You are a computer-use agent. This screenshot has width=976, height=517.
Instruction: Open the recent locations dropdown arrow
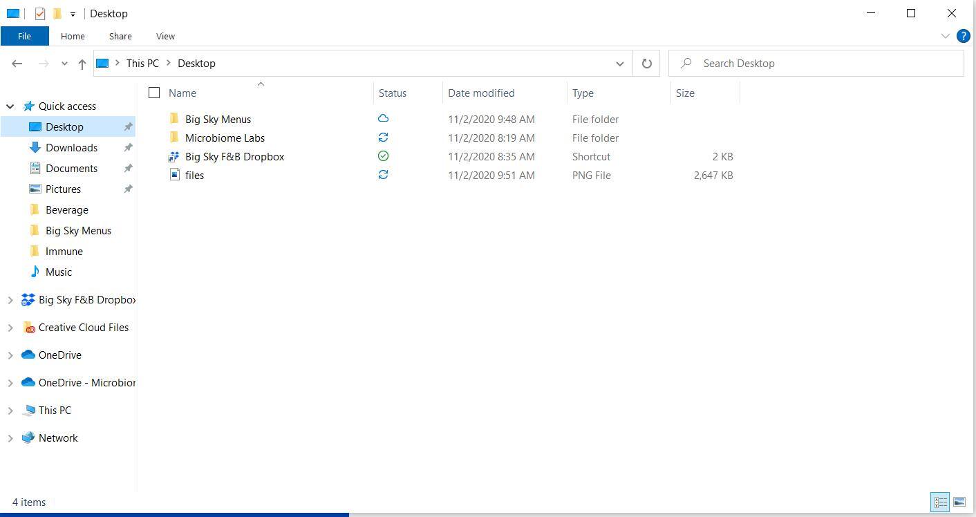pyautogui.click(x=64, y=64)
